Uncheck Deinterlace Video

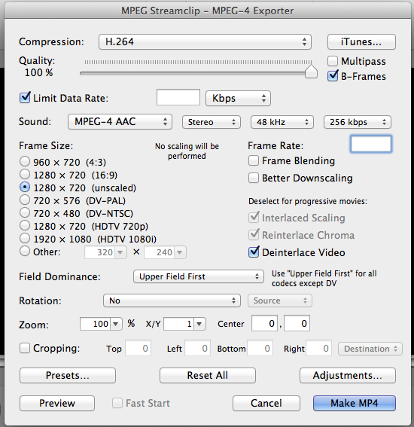point(254,252)
